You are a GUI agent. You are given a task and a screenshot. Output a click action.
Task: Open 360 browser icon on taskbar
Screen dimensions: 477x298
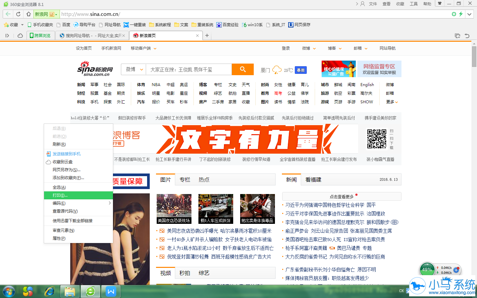(x=90, y=291)
